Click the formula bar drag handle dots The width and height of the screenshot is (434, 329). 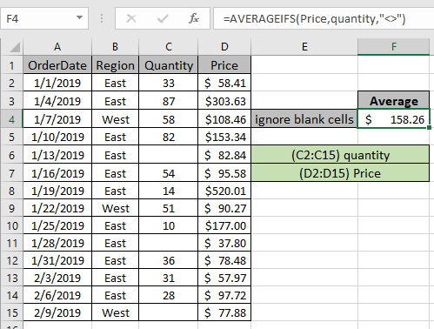tap(102, 19)
